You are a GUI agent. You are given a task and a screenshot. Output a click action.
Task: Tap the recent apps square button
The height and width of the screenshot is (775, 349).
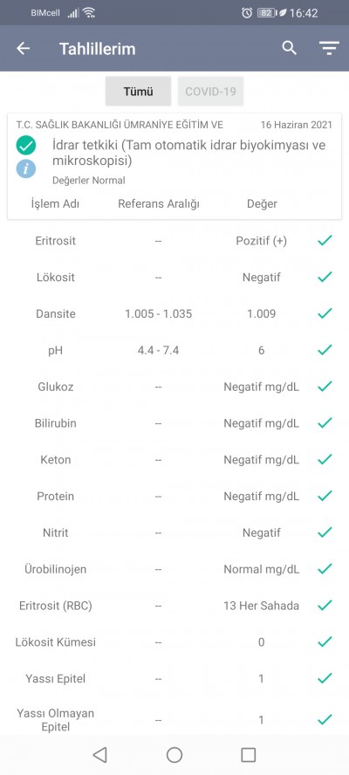[248, 755]
